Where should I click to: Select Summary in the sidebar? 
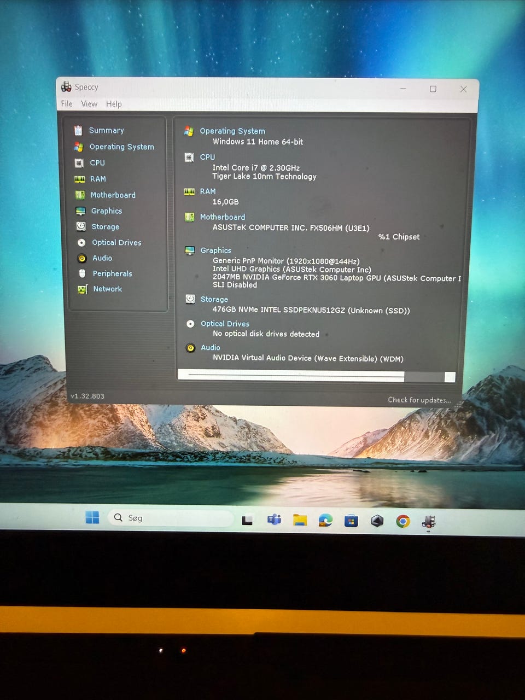click(107, 130)
